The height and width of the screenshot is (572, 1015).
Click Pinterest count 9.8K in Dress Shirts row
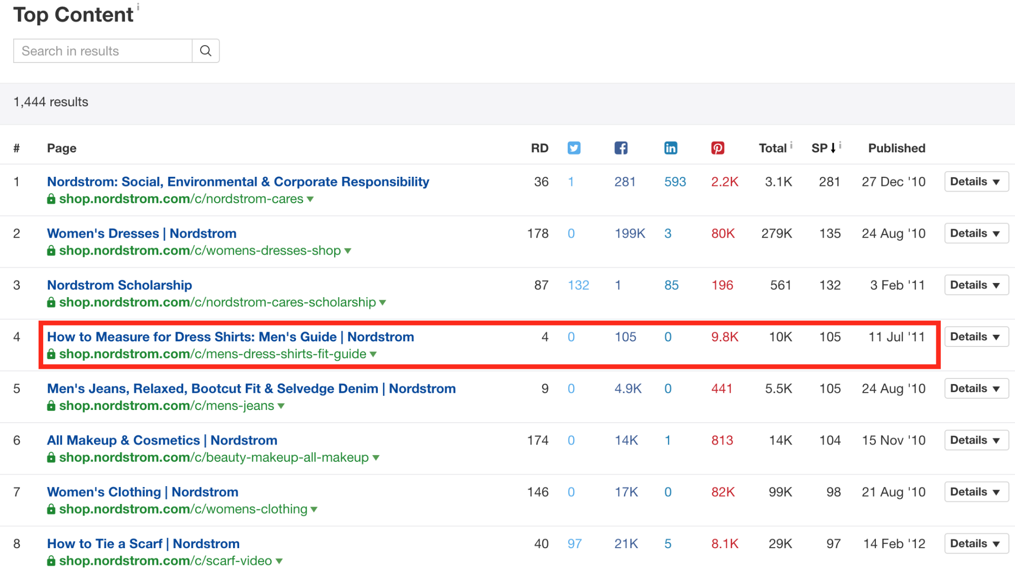click(725, 337)
